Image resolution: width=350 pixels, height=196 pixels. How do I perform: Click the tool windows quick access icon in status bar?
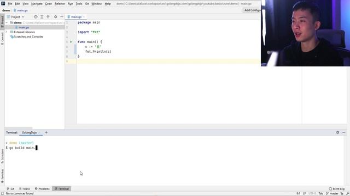coord(2,194)
